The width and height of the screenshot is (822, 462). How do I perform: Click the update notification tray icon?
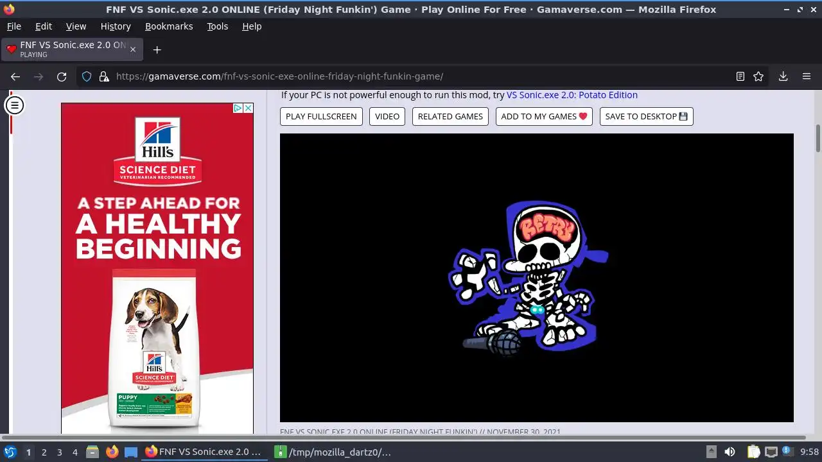click(787, 452)
